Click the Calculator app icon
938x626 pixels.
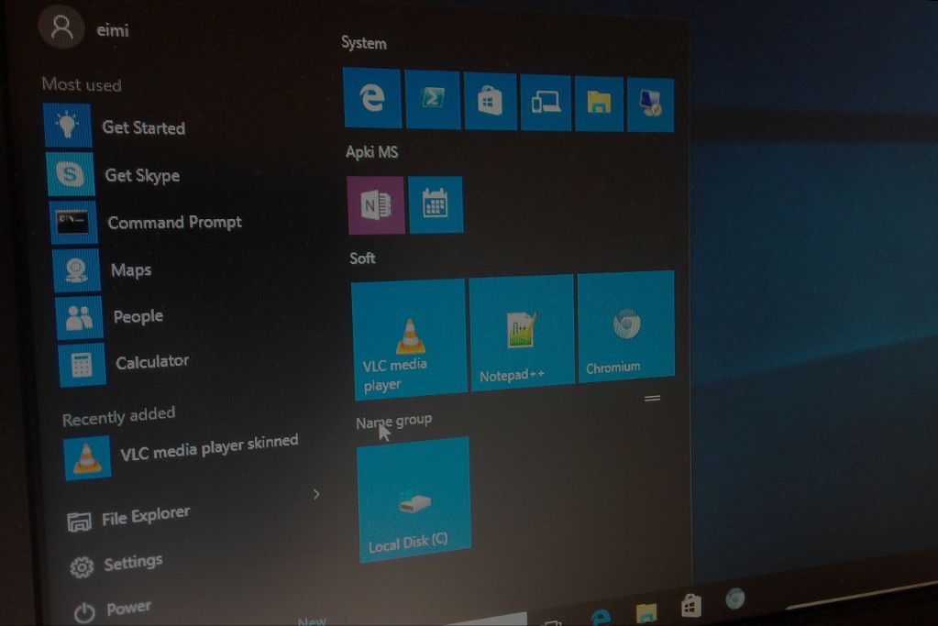pos(82,365)
